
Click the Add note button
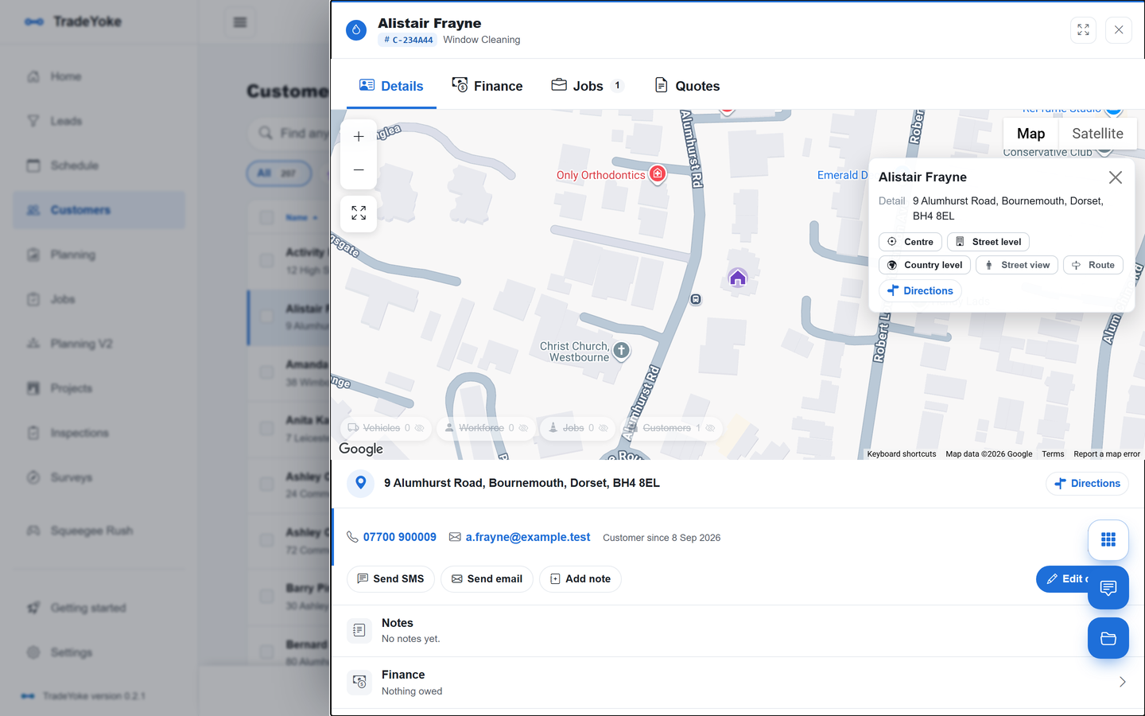point(580,579)
